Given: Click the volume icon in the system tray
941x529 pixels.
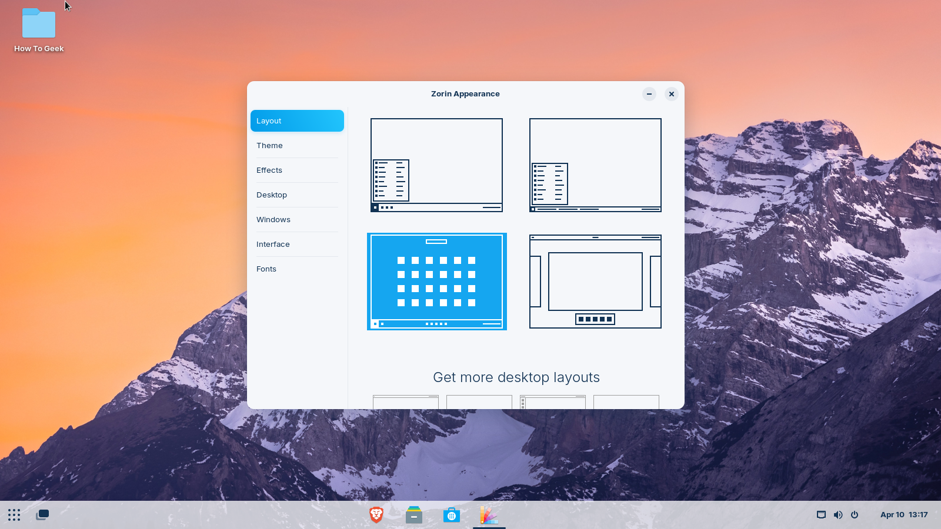Looking at the screenshot, I should [838, 514].
